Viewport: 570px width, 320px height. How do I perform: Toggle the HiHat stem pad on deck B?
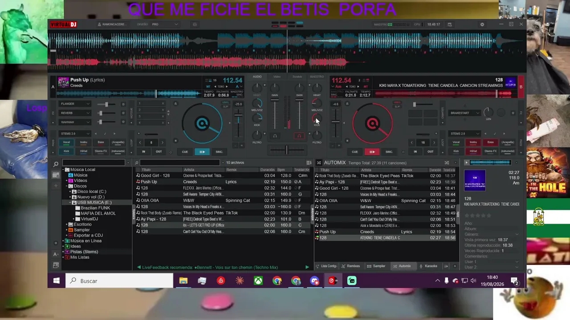point(473,151)
